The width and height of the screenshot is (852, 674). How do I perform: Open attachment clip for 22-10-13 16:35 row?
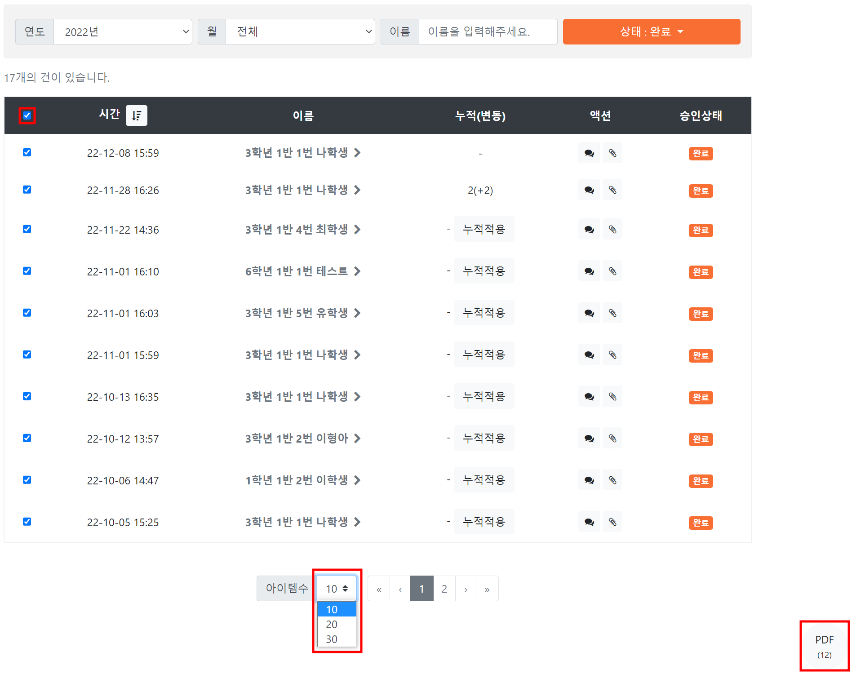click(612, 397)
